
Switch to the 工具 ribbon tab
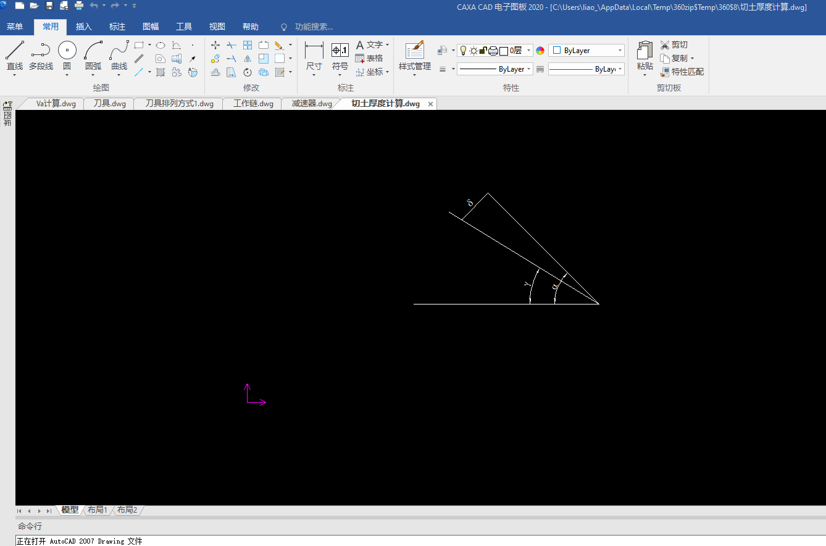pos(184,27)
